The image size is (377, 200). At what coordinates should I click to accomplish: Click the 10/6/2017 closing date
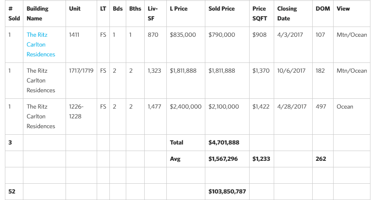[291, 71]
